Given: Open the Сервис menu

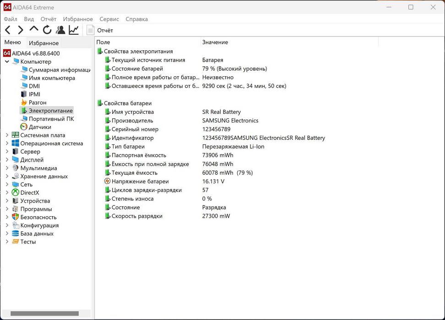Looking at the screenshot, I should coord(109,19).
